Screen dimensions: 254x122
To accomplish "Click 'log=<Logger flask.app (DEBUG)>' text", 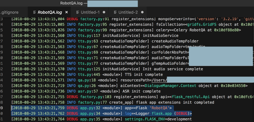I will pyautogui.click(x=158, y=113).
